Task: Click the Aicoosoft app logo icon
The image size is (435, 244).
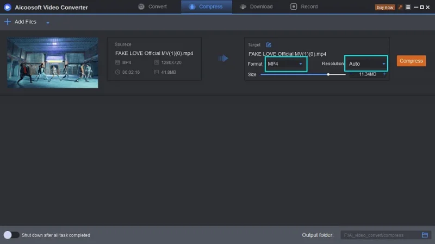Action: [x=8, y=7]
